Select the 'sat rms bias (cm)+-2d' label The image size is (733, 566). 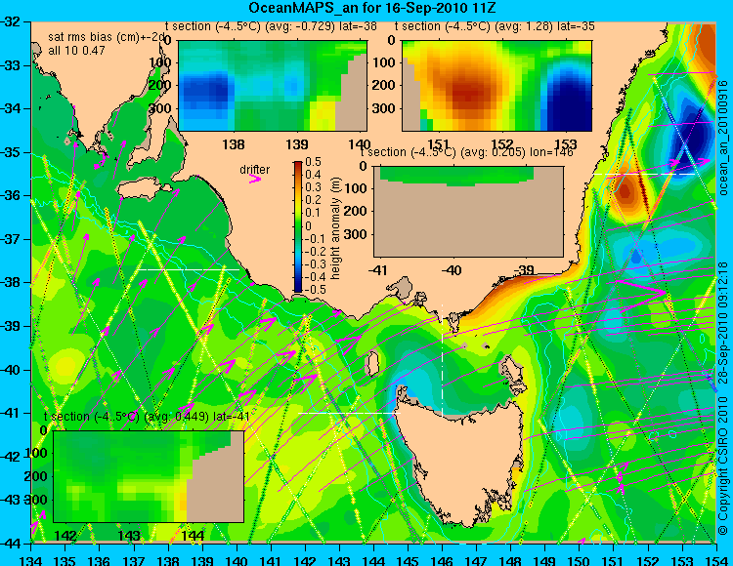(x=108, y=37)
